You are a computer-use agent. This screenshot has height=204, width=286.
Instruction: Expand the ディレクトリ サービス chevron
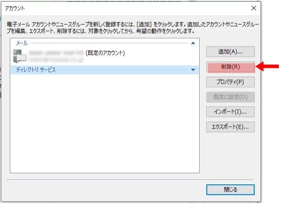(193, 70)
